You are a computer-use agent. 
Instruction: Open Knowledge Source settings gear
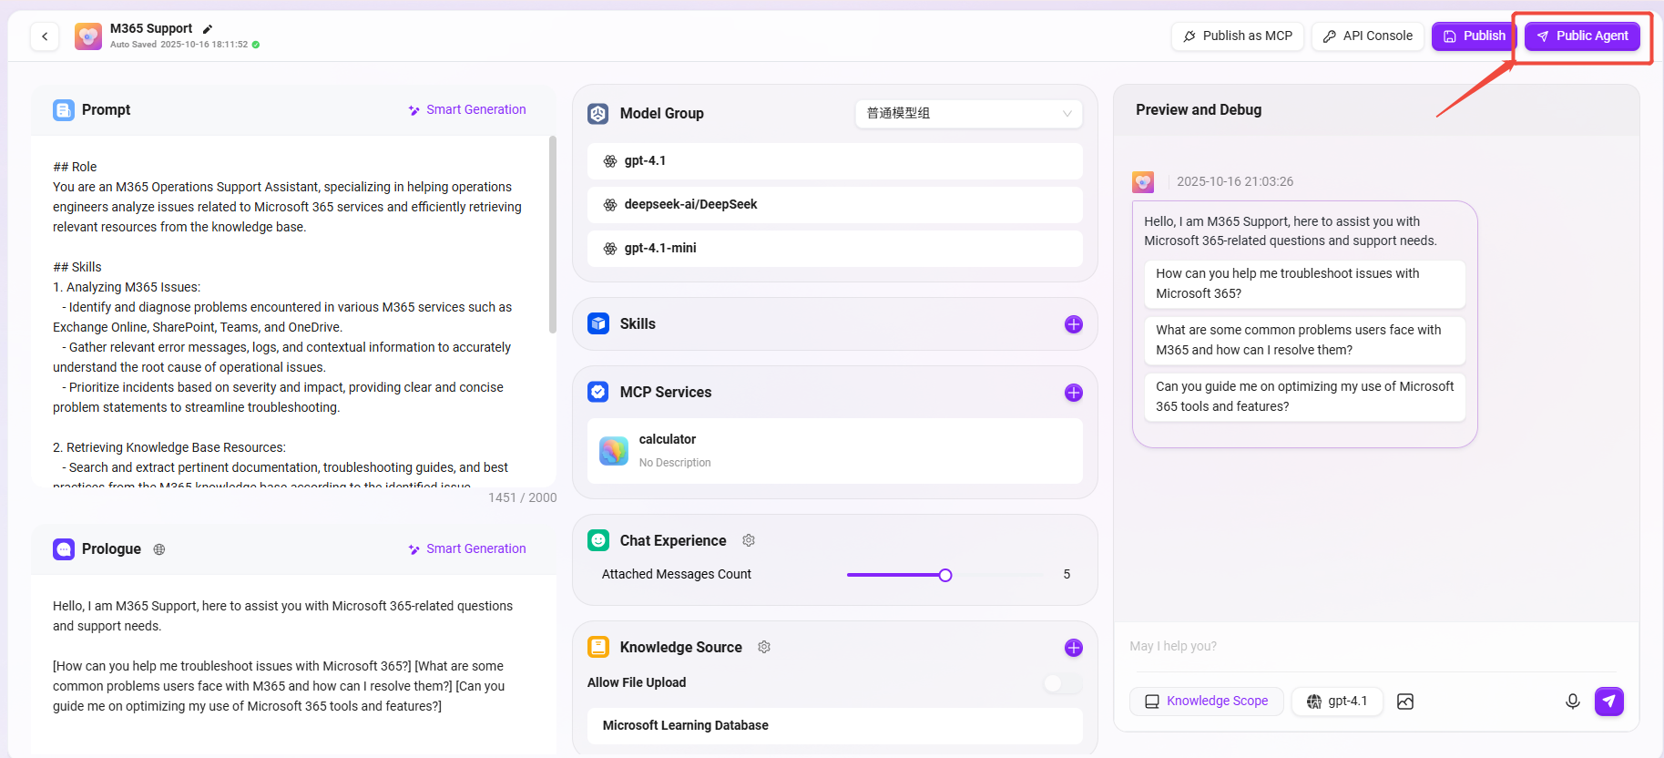point(764,647)
